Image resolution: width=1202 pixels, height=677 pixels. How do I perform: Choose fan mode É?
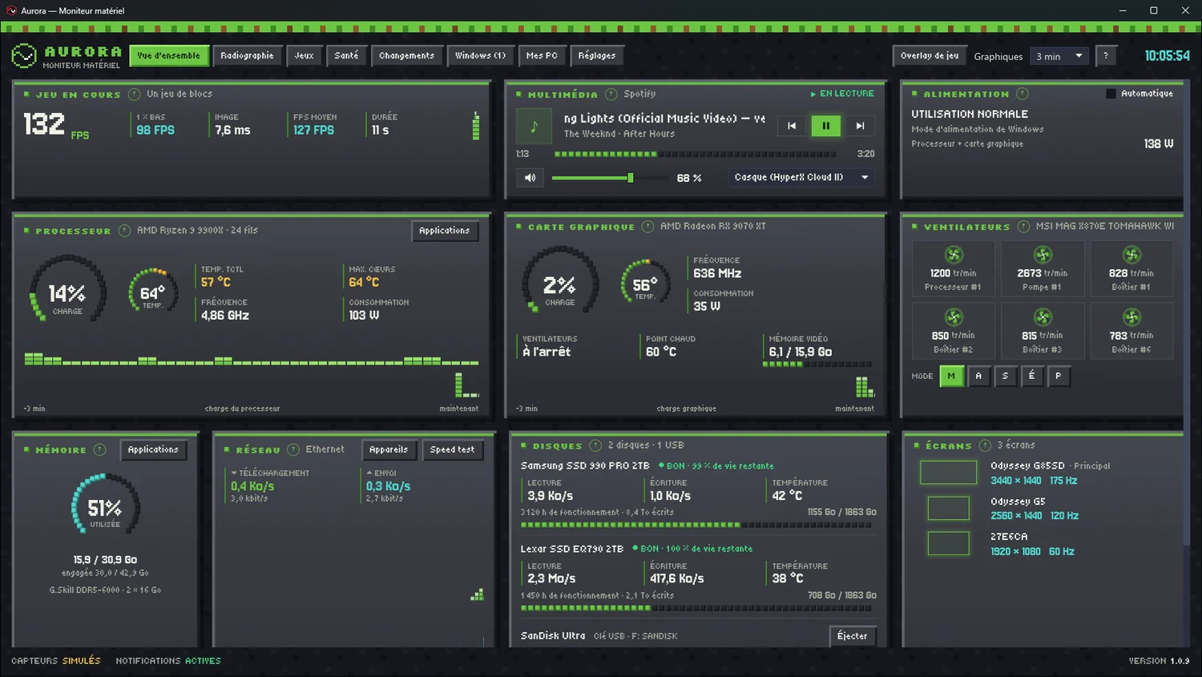1032,376
